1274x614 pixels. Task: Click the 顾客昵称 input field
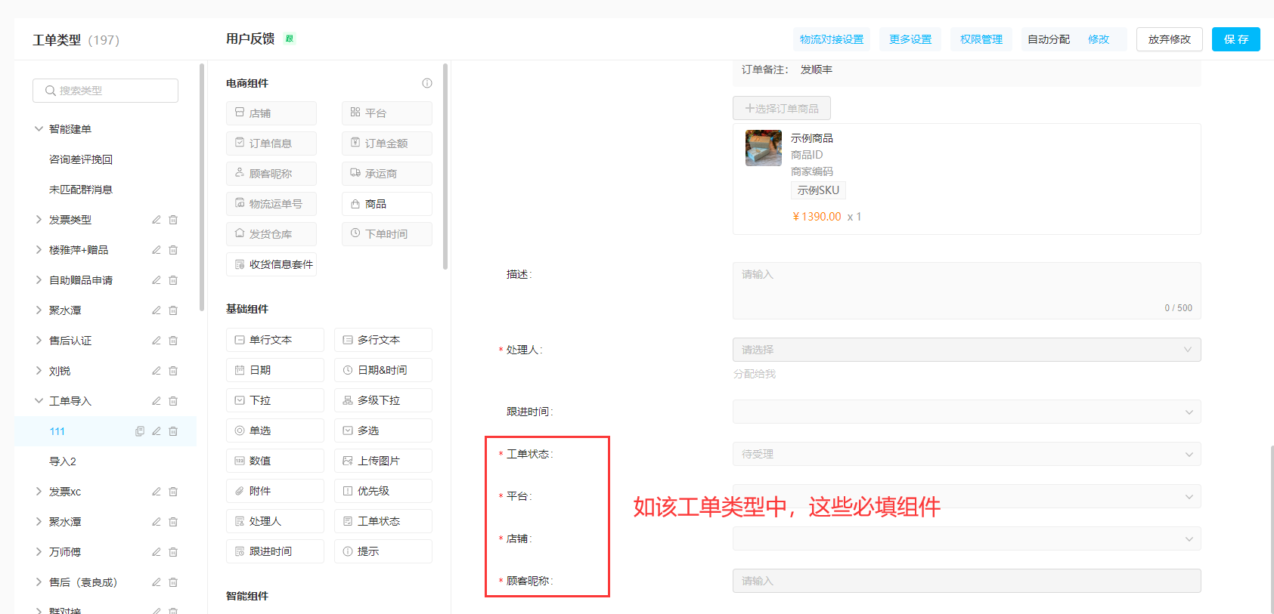pos(967,581)
